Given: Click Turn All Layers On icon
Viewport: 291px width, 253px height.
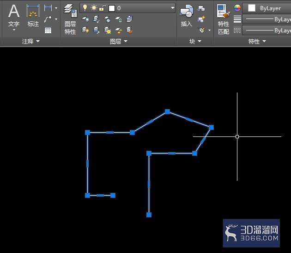Looking at the screenshot, I should 85,30.
